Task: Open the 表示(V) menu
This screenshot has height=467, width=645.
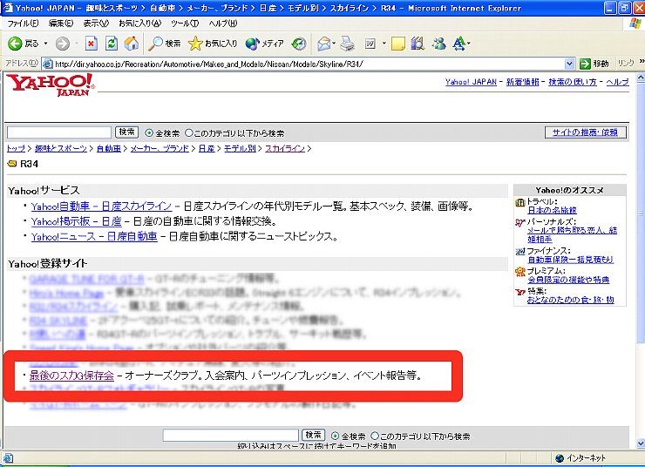Action: click(x=96, y=24)
